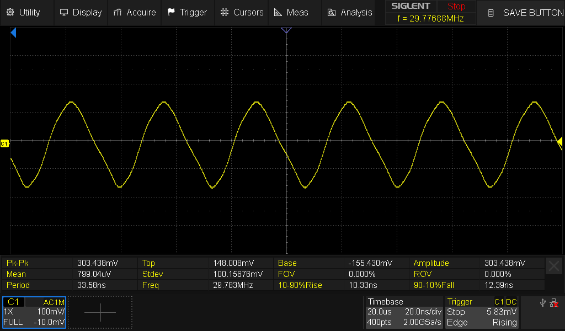
Task: Select the trigger position marker at top
Action: pos(286,30)
